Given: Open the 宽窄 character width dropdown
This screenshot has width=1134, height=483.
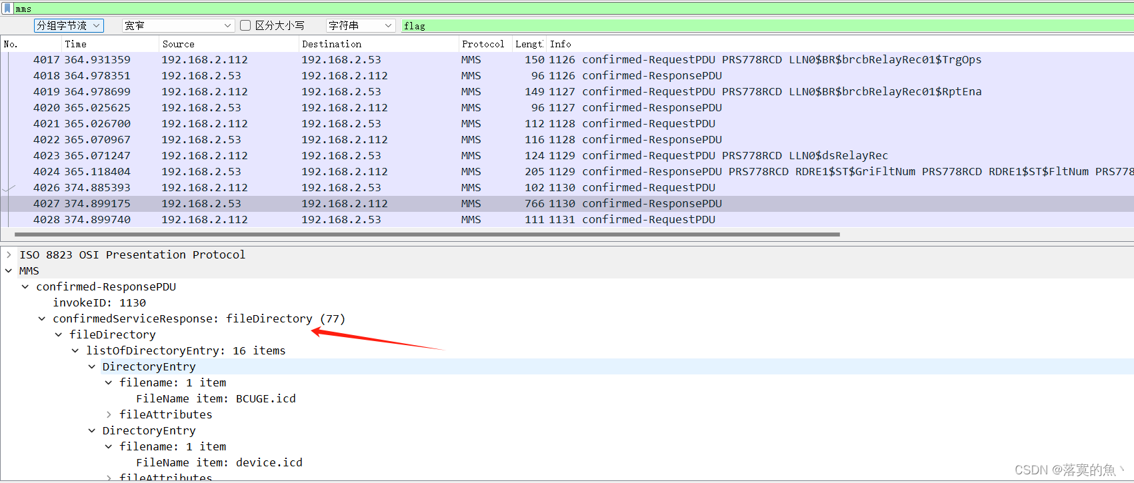Looking at the screenshot, I should coord(178,25).
